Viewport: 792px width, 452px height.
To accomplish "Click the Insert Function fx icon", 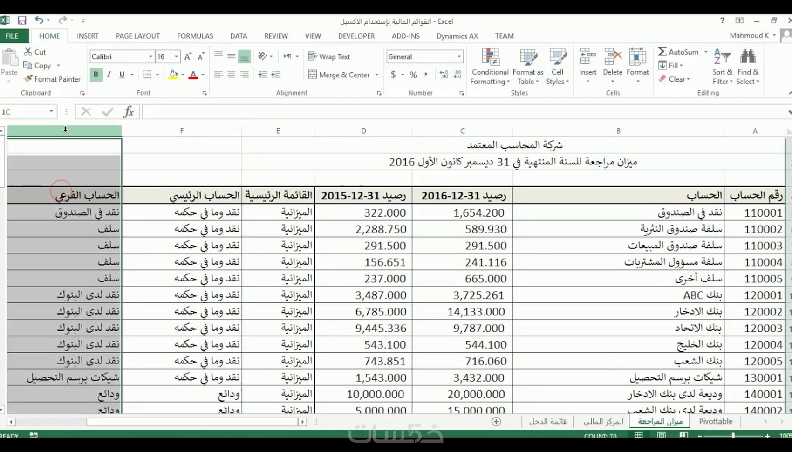I will [x=129, y=112].
